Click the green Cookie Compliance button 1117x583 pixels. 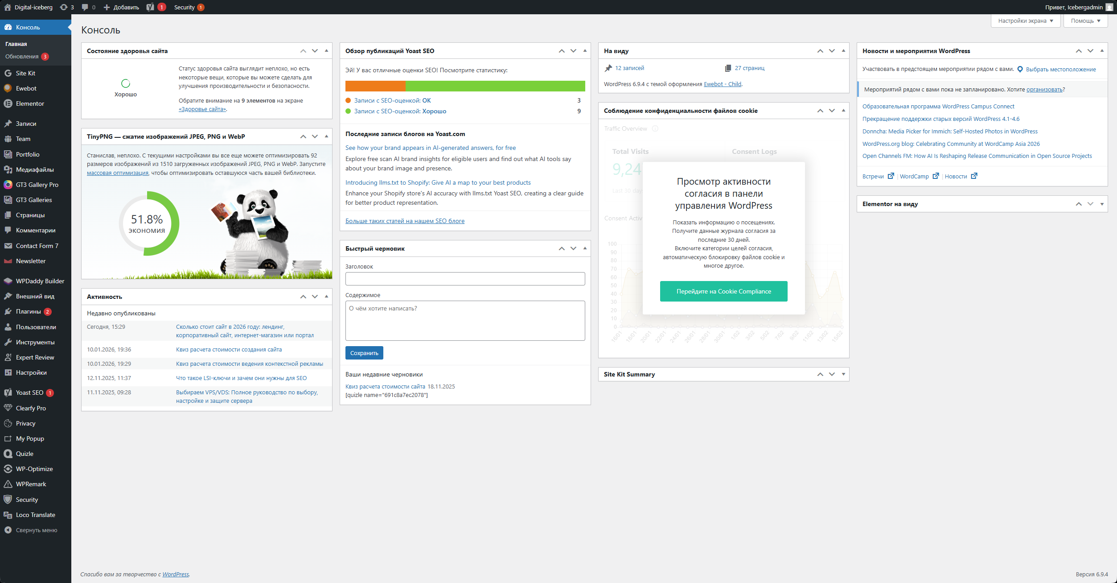tap(723, 291)
